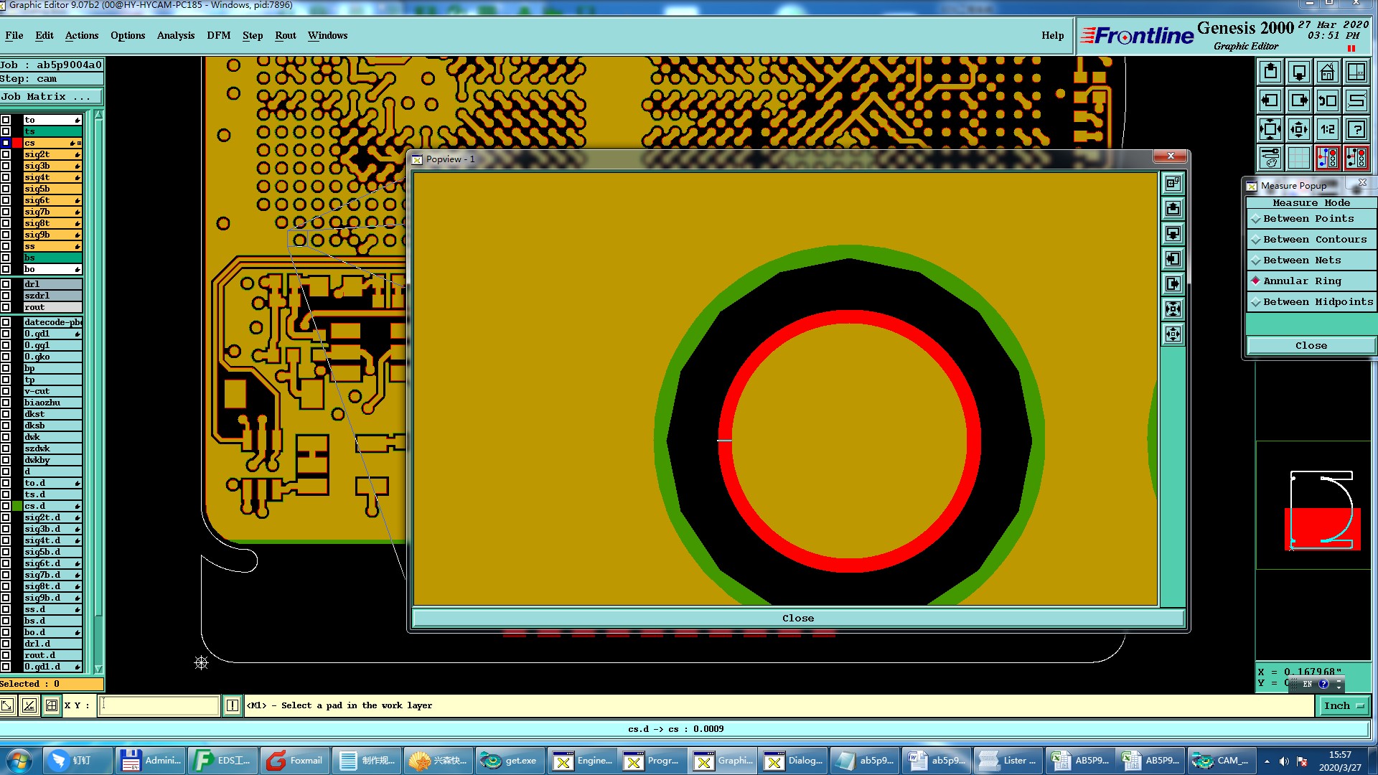The width and height of the screenshot is (1378, 775).
Task: Open Foxmail from the taskbar
Action: coord(294,761)
